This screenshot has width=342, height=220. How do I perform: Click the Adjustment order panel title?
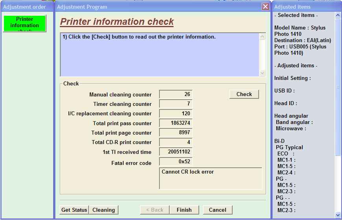[x=24, y=7]
